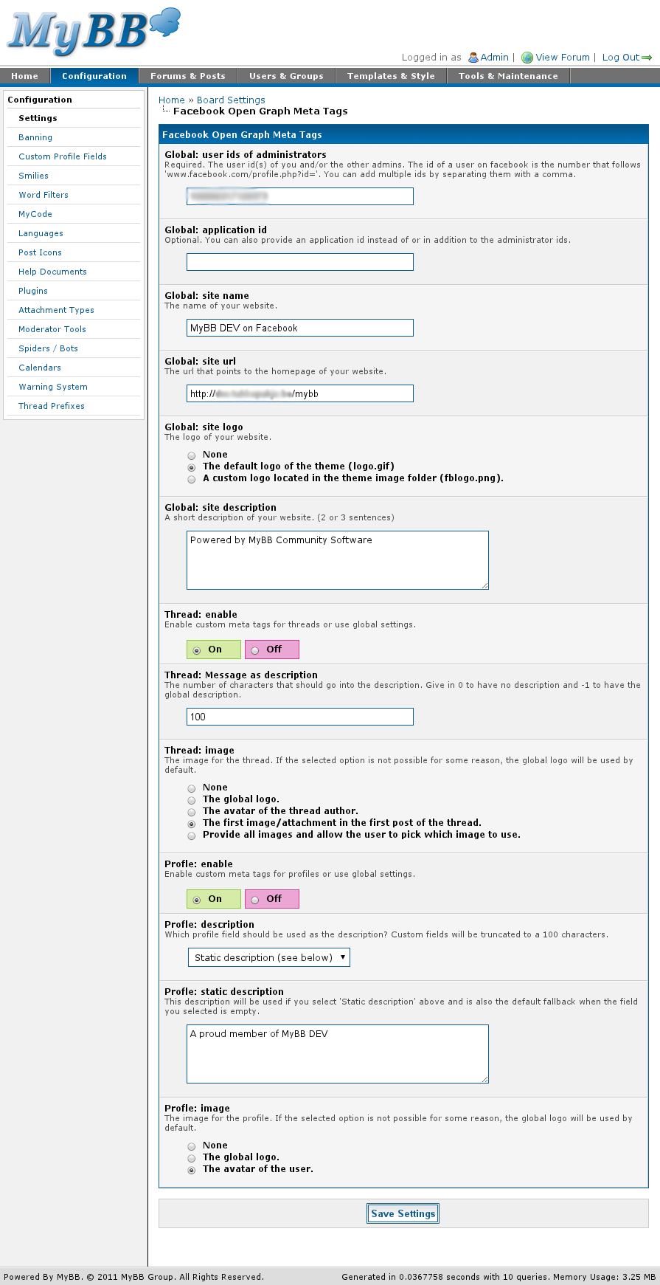Focus the Global site description textarea
The height and width of the screenshot is (1285, 660).
tap(338, 560)
